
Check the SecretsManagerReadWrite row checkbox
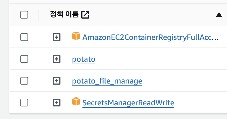point(24,102)
